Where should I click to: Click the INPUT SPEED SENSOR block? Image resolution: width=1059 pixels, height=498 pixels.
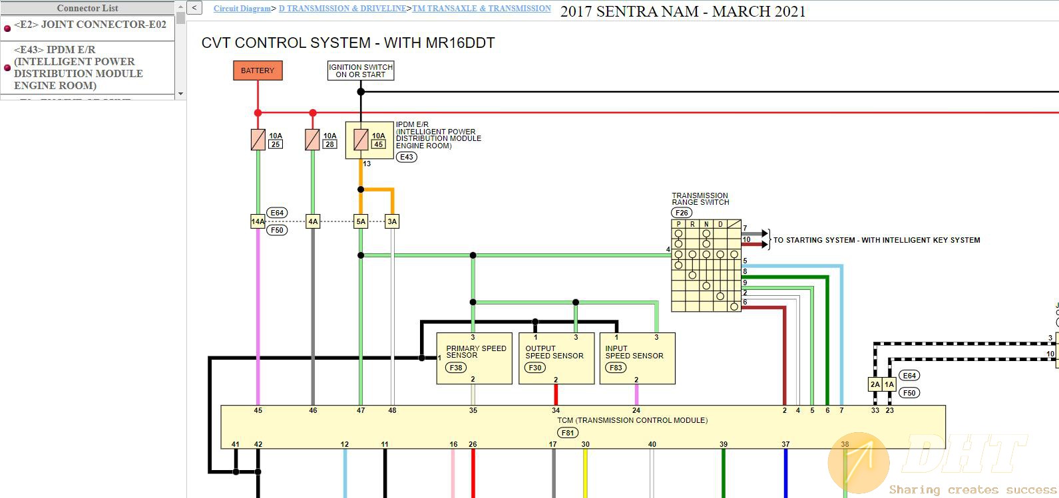pos(638,358)
